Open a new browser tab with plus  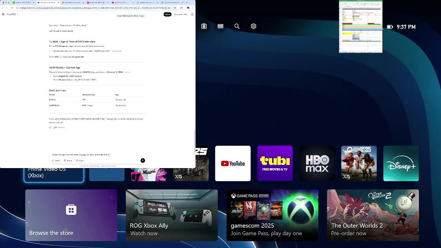click(x=187, y=2)
